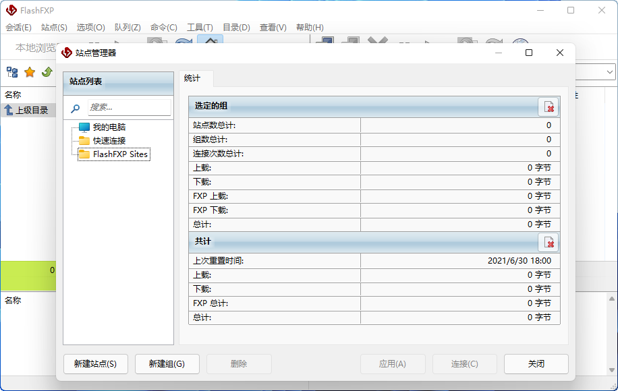Open the 帮助(H) menu
This screenshot has width=618, height=391.
click(x=310, y=28)
